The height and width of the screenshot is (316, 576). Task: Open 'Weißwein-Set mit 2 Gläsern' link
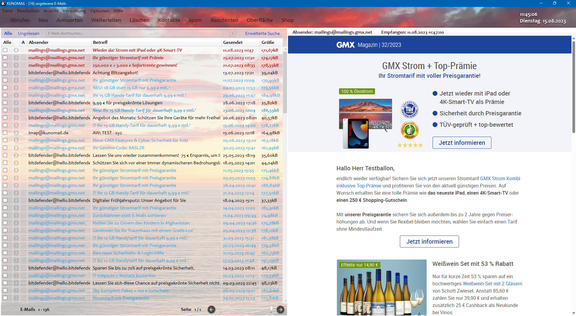(493, 284)
